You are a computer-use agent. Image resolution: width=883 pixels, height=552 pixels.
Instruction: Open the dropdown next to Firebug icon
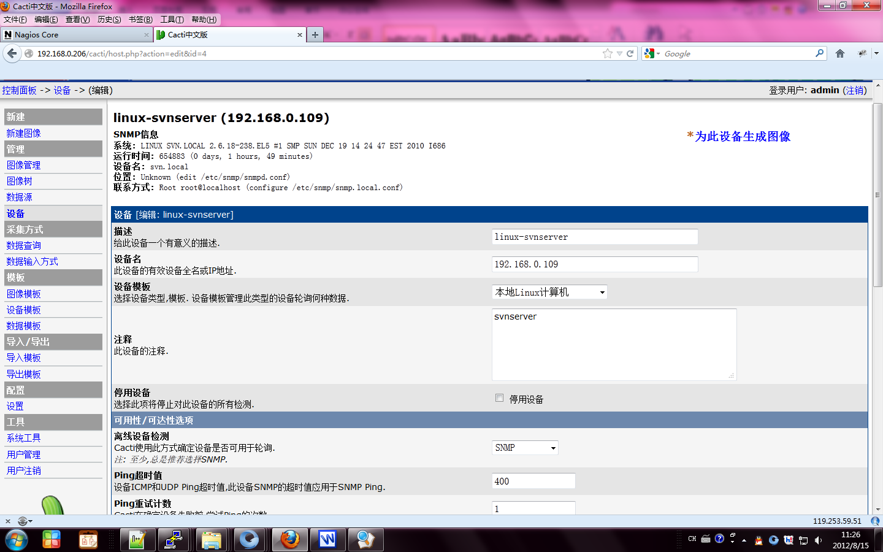pos(876,54)
